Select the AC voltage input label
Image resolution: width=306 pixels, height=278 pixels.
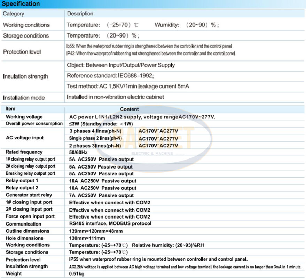25,138
